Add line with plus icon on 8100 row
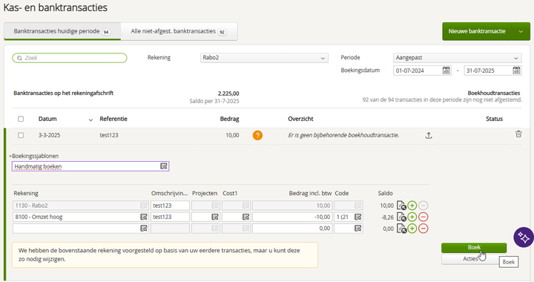The image size is (534, 282). tap(412, 217)
